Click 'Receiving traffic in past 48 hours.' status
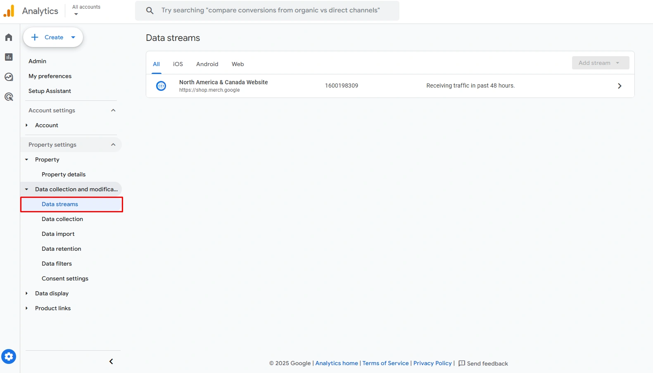This screenshot has height=373, width=653. coord(470,86)
